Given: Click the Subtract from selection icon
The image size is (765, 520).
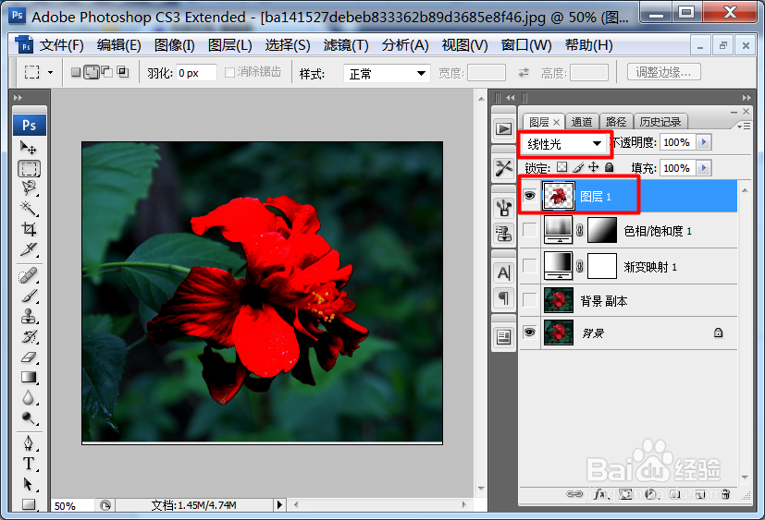Looking at the screenshot, I should click(107, 72).
